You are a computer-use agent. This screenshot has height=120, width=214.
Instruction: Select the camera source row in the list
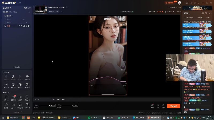point(16,16)
